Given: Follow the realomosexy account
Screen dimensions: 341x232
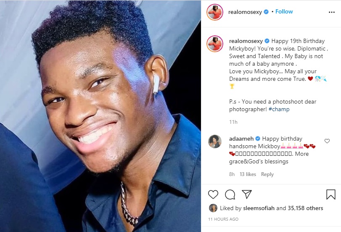Looking at the screenshot, I should click(x=284, y=12).
